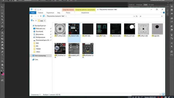Viewport: 174px width, 98px height.
Task: Select the Eraser tool in Photoshop
Action: tap(2, 39)
